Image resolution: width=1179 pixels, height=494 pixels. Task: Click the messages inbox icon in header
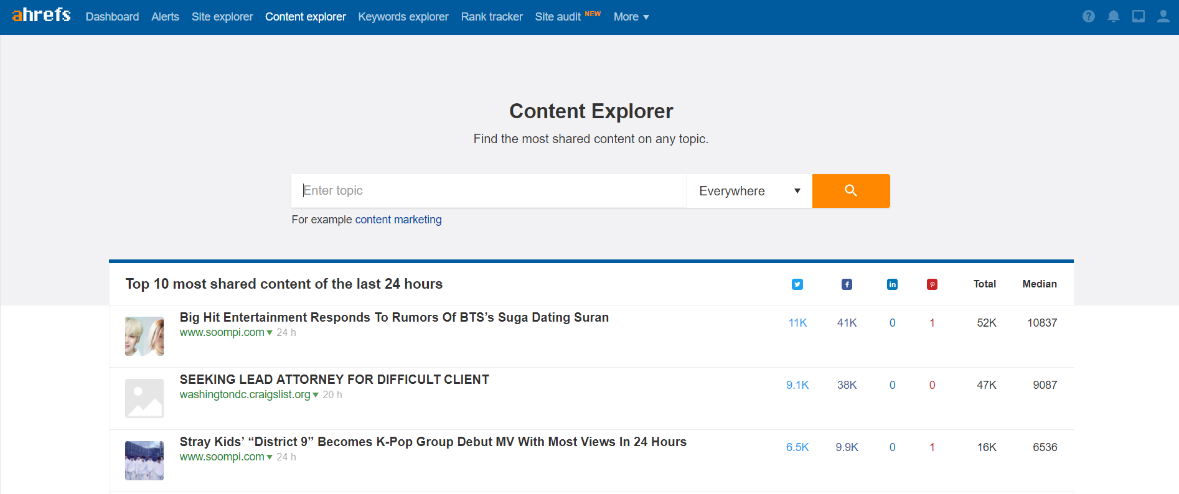coord(1138,17)
